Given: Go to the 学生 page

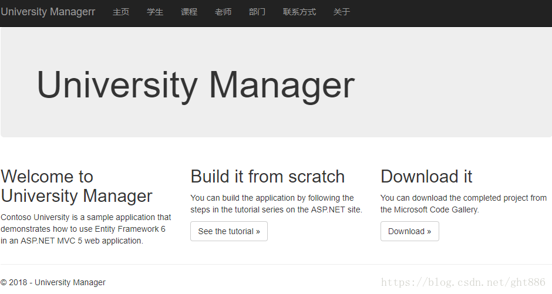Looking at the screenshot, I should [x=155, y=12].
